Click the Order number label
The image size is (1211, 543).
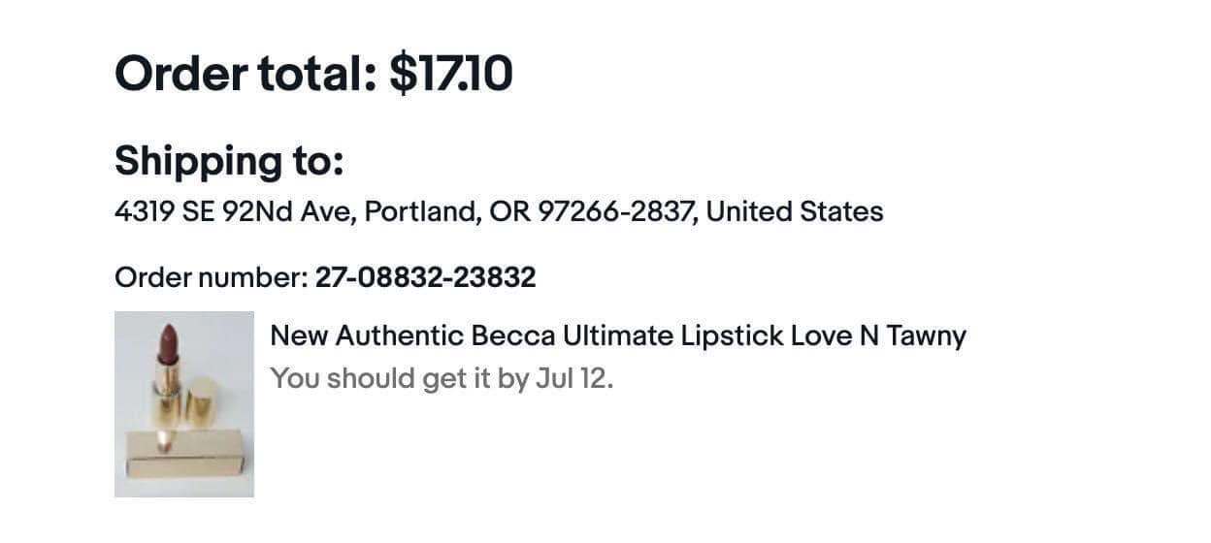click(211, 278)
